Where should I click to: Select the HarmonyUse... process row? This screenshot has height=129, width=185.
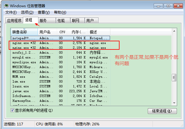coord(60,101)
